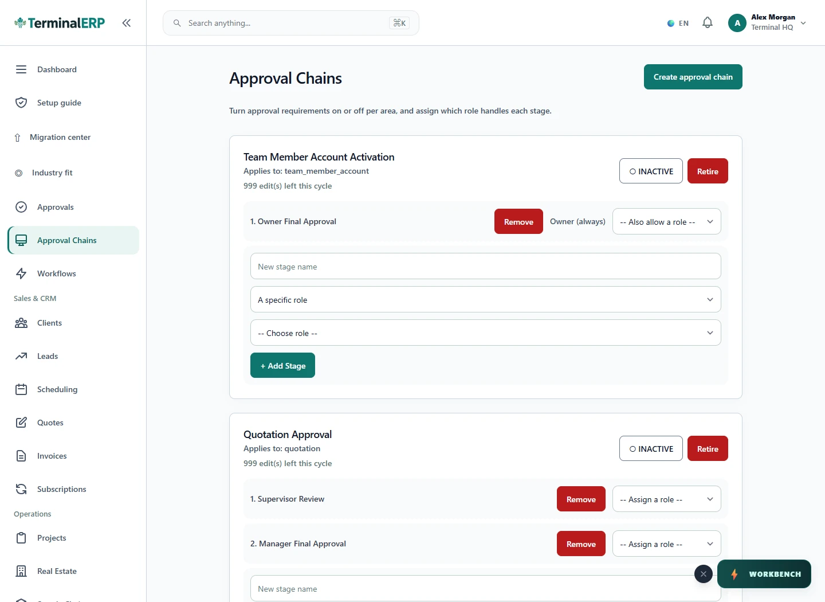Click the Setup guide shield icon
825x602 pixels.
click(21, 103)
